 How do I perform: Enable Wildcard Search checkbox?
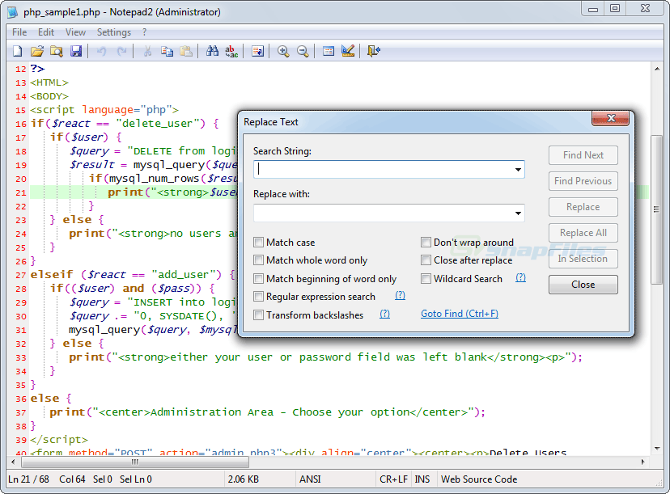coord(426,279)
